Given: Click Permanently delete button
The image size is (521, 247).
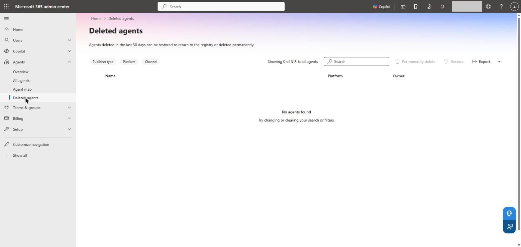Looking at the screenshot, I should [x=415, y=62].
